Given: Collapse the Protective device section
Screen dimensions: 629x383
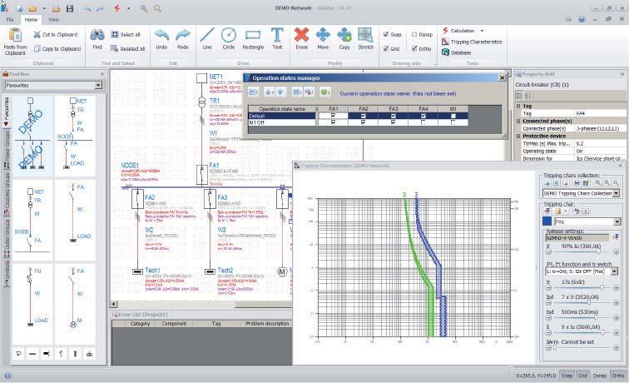Looking at the screenshot, I should [518, 136].
